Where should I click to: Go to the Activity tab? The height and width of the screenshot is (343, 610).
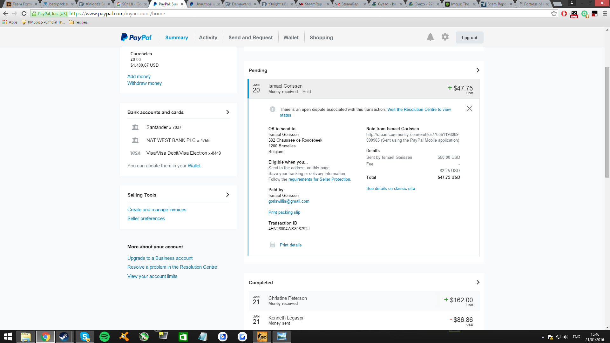208,37
